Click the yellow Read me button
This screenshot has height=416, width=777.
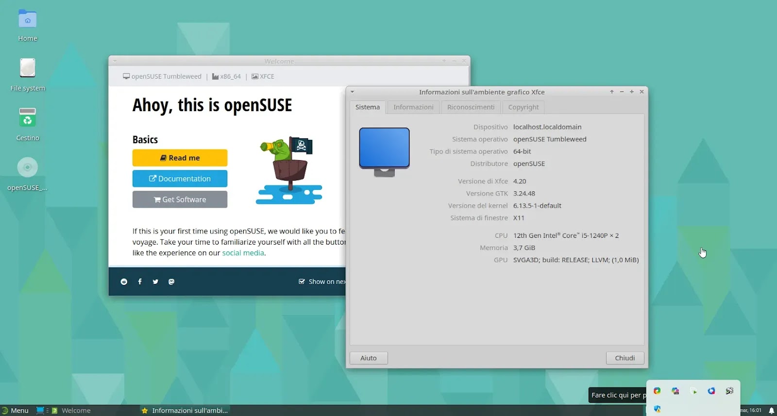click(180, 158)
